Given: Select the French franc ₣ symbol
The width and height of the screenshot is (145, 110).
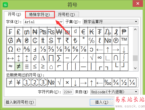Looking at the screenshot, I should pyautogui.click(x=11, y=32).
